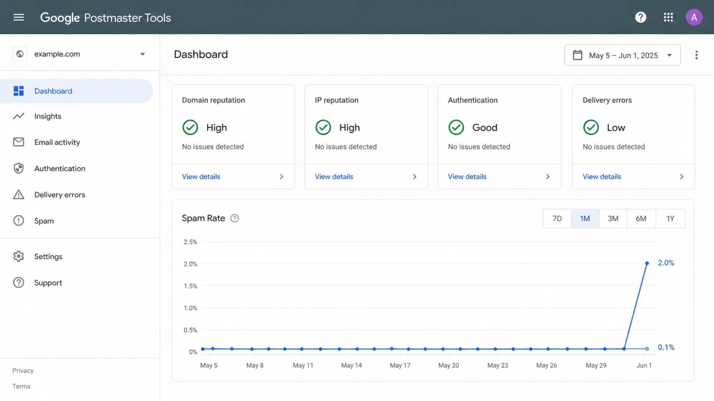
Task: Click the Dashboard sidebar icon
Action: [x=19, y=91]
